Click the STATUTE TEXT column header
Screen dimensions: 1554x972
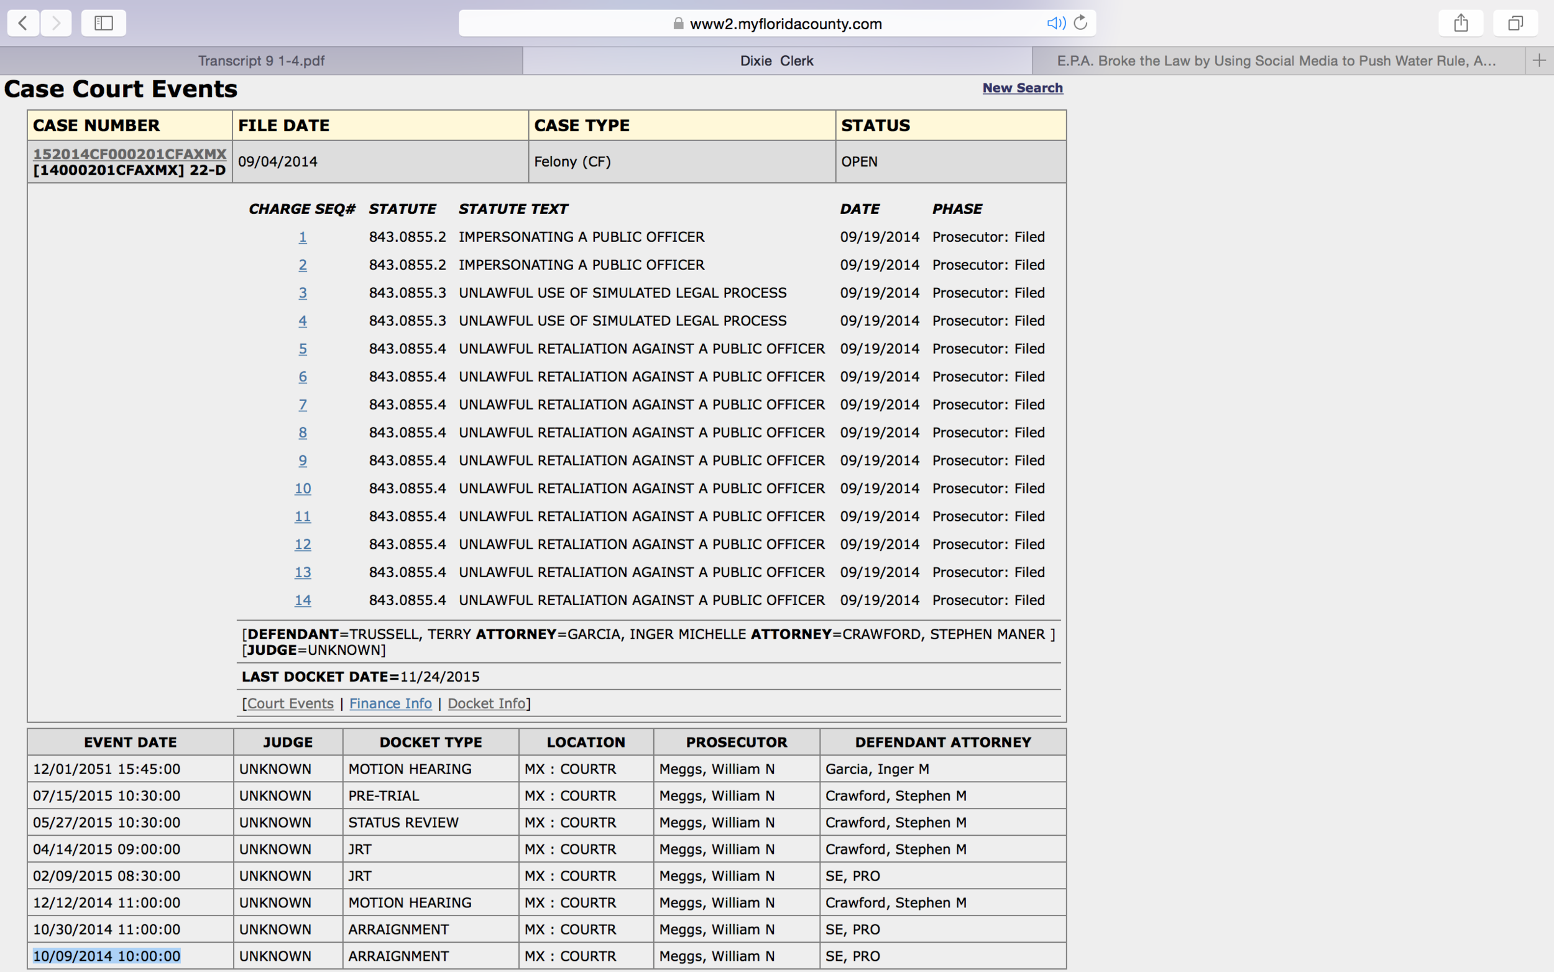513,209
